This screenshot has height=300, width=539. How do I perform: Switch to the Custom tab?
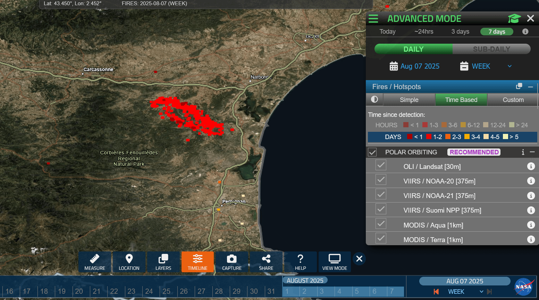click(x=513, y=100)
